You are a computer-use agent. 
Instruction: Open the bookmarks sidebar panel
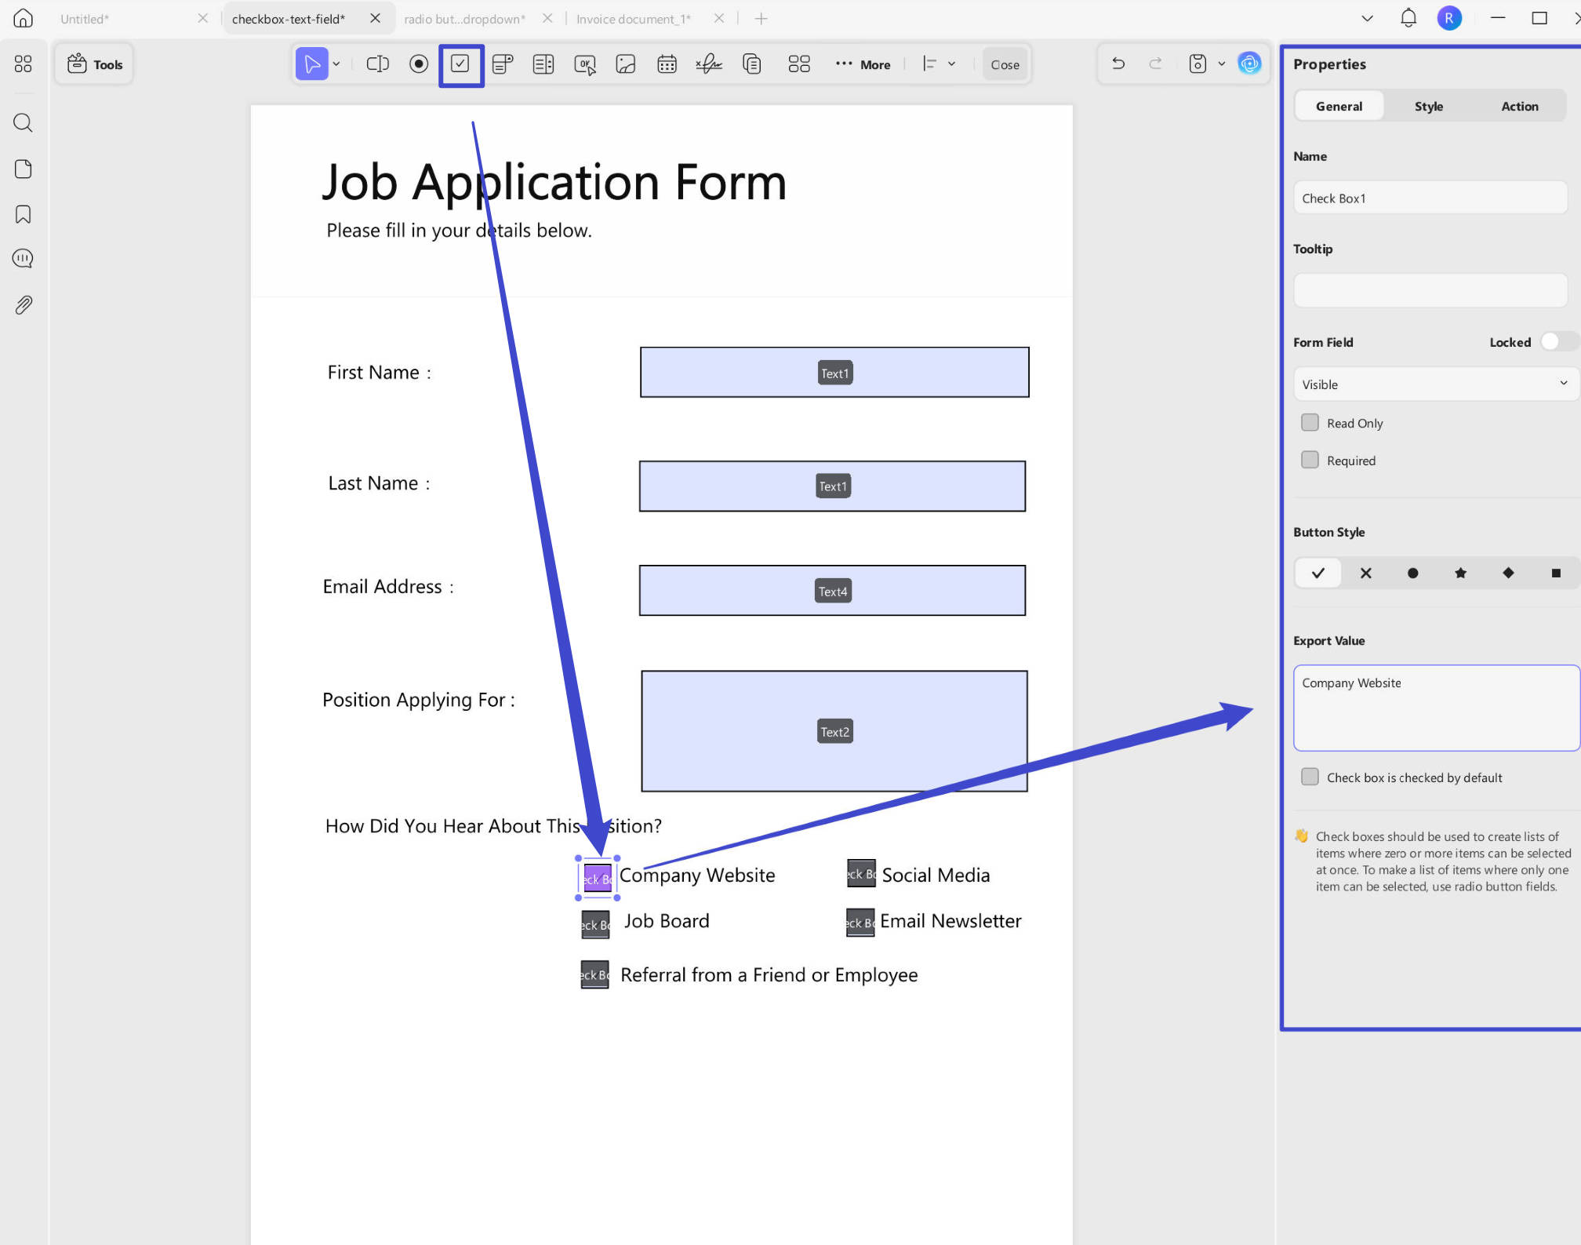[x=24, y=214]
